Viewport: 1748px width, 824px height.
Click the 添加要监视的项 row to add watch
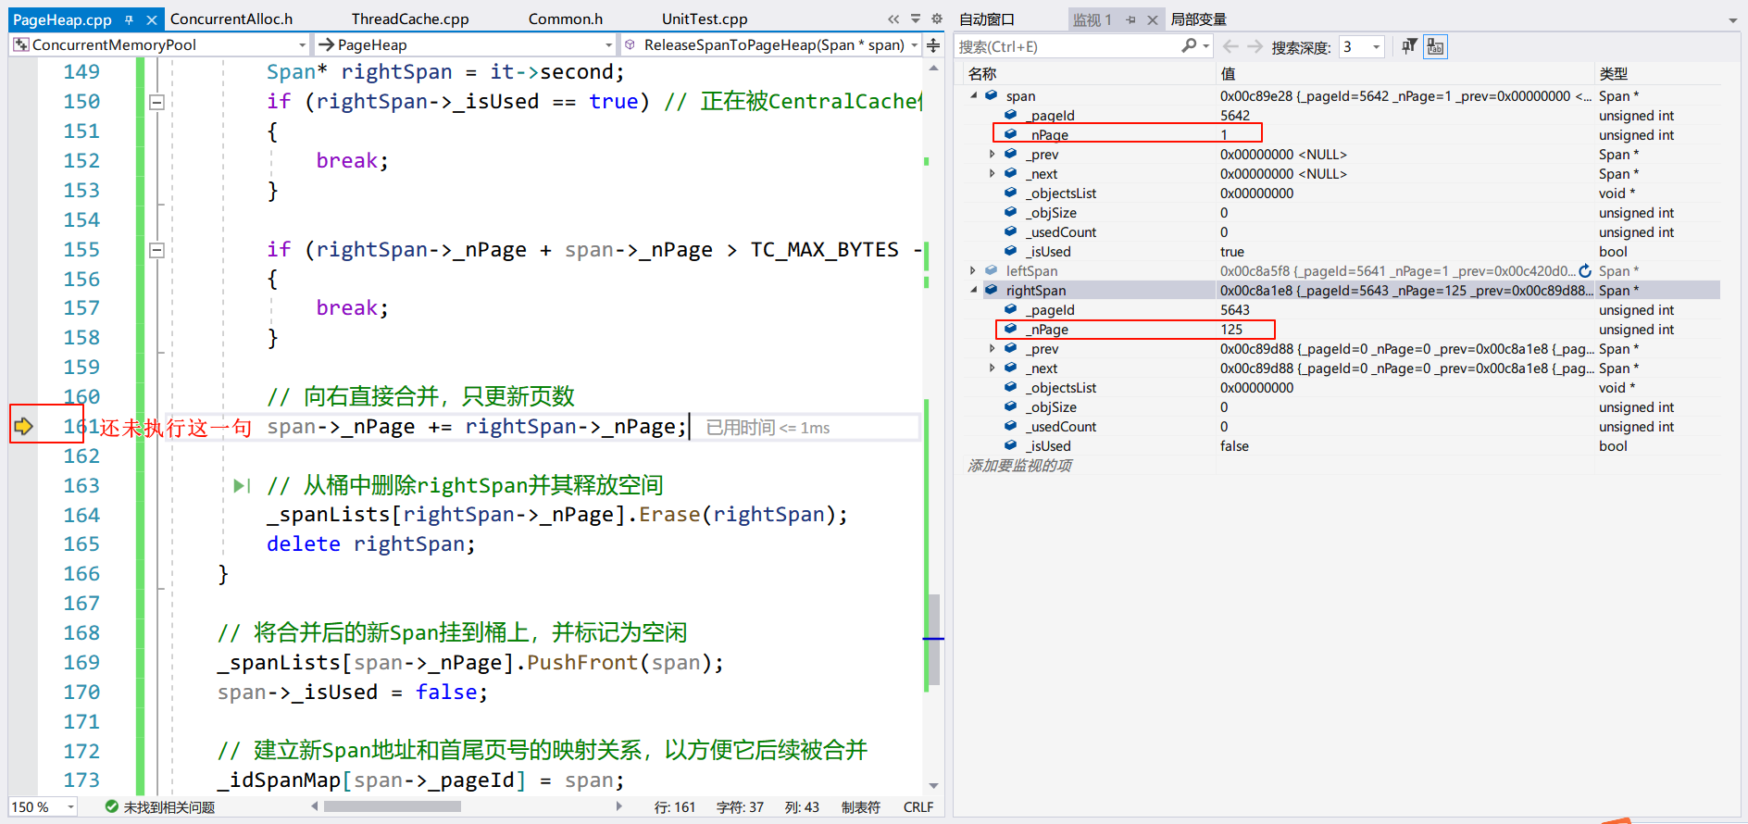tap(1019, 466)
